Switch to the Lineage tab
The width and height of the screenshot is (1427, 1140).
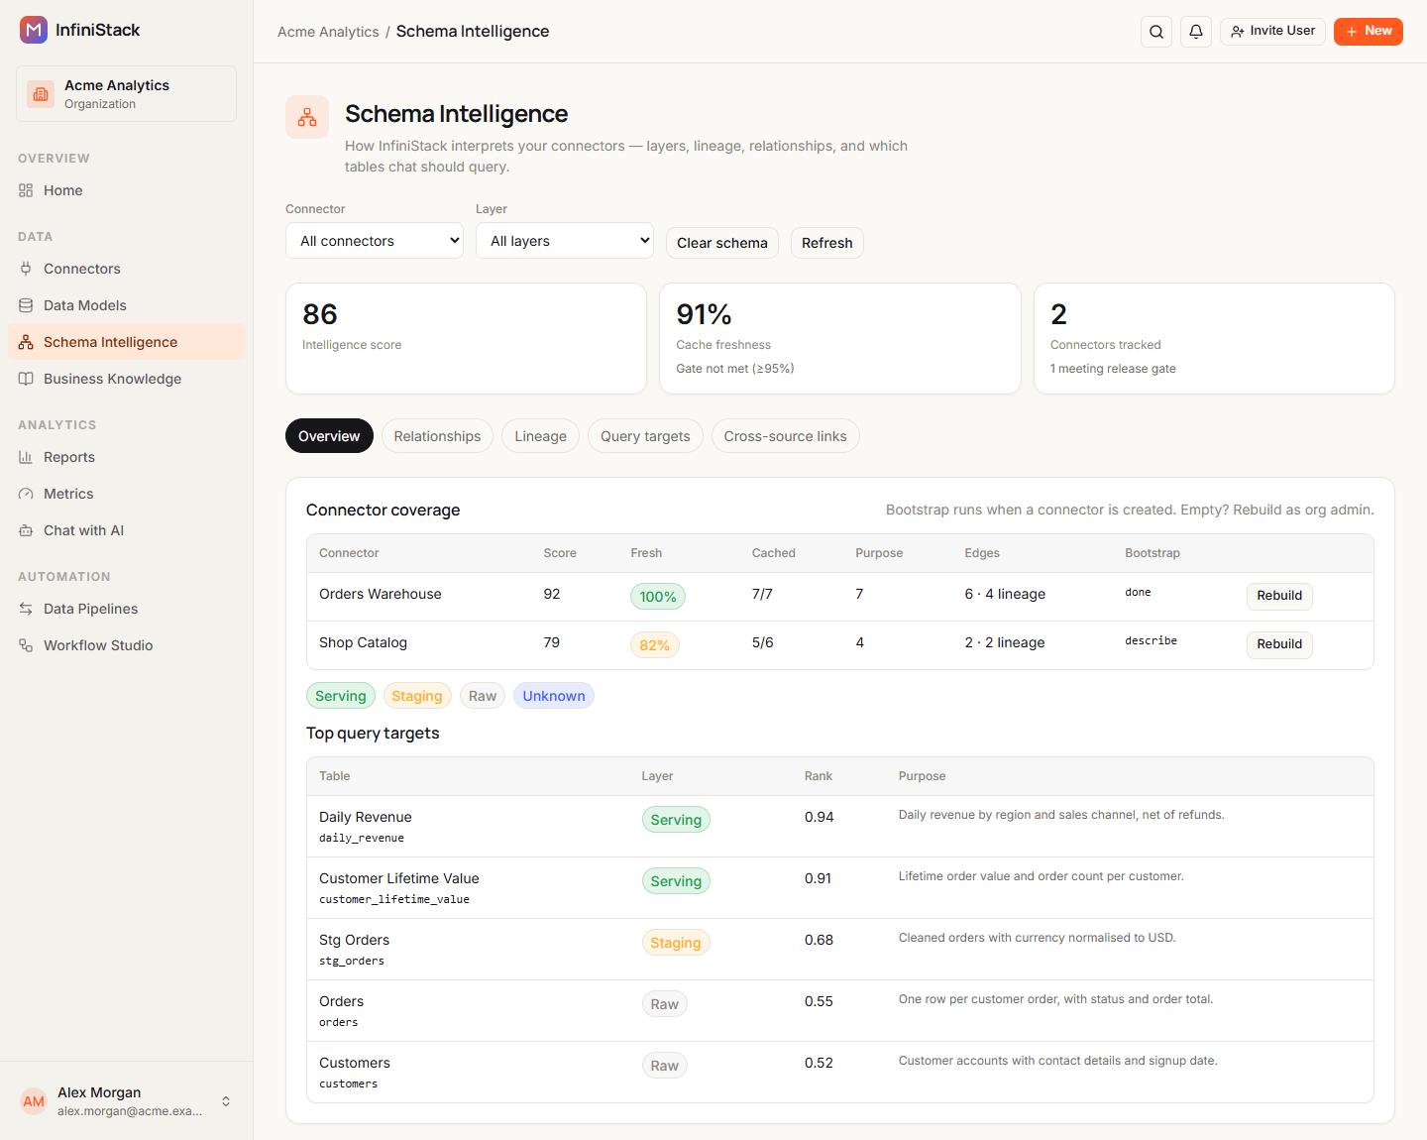pyautogui.click(x=541, y=436)
